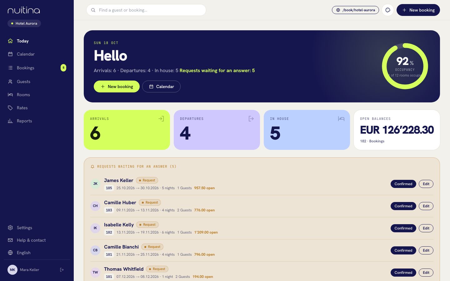Open the Open Balances card

tap(397, 130)
